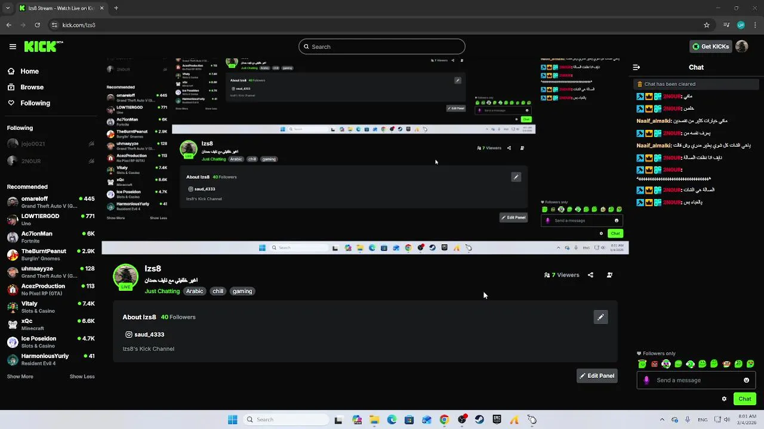The width and height of the screenshot is (764, 429).
Task: Edit the About lzs8 panel with pencil
Action: click(600, 317)
